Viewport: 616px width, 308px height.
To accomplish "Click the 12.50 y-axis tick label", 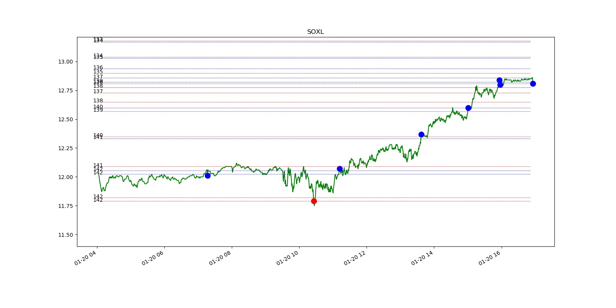I will click(x=65, y=119).
